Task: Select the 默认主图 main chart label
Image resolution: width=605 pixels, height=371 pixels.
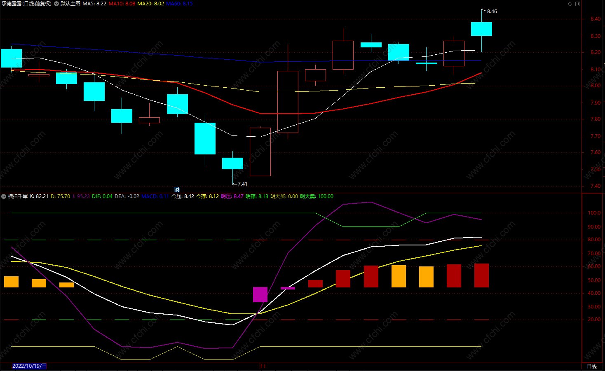Action: [x=70, y=4]
